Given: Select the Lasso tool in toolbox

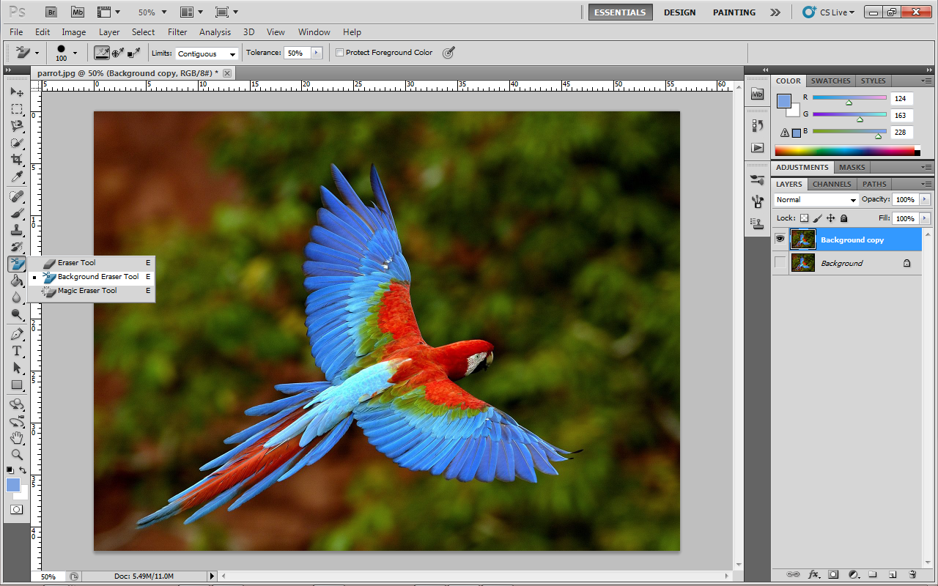Looking at the screenshot, I should pos(17,126).
